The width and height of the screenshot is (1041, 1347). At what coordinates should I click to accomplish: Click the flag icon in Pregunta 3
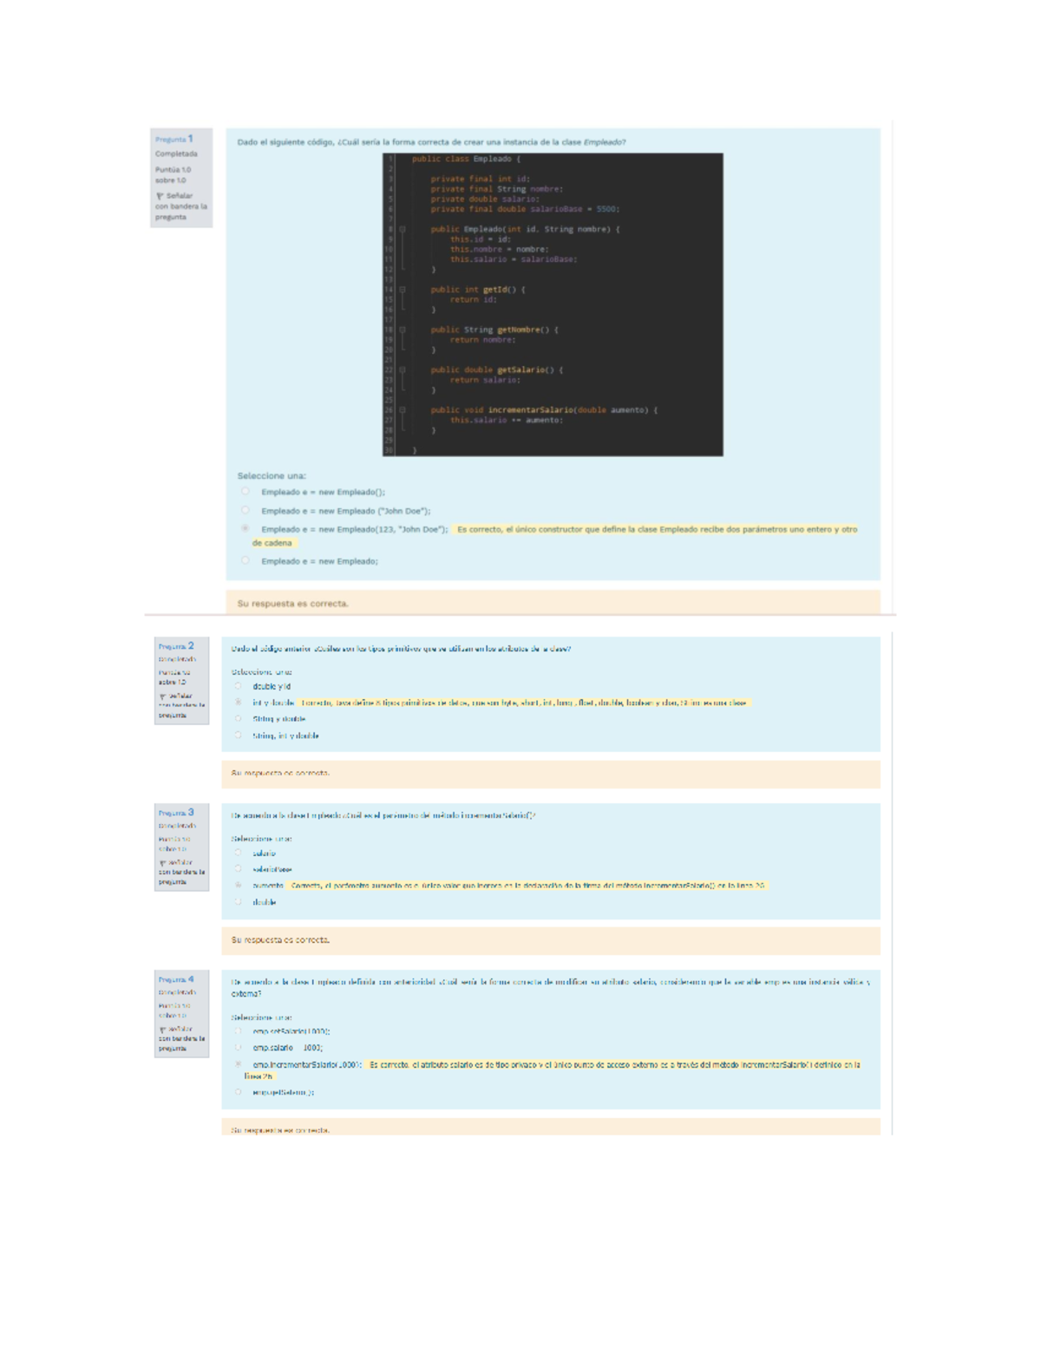(161, 863)
